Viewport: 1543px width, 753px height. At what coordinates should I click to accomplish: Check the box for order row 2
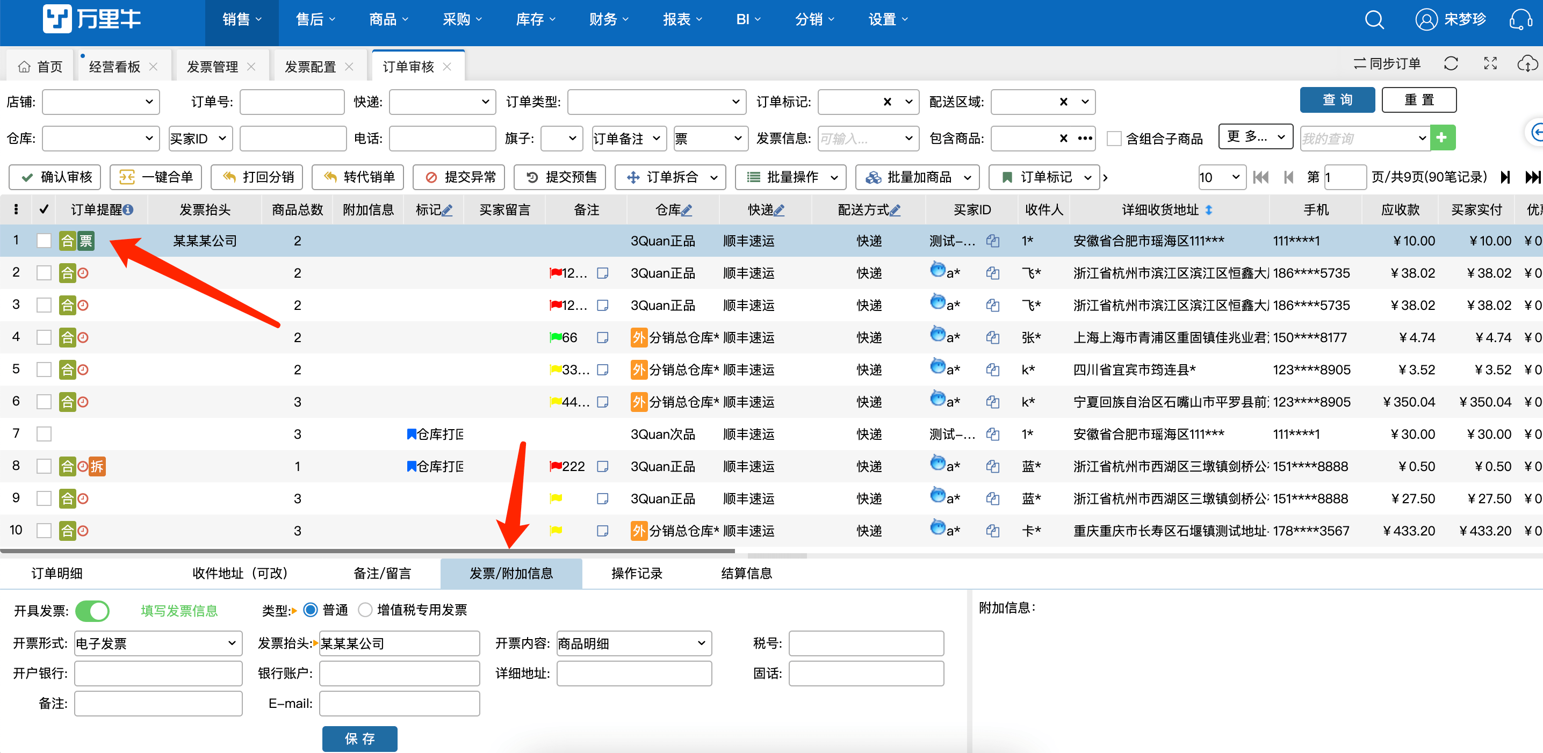coord(44,273)
